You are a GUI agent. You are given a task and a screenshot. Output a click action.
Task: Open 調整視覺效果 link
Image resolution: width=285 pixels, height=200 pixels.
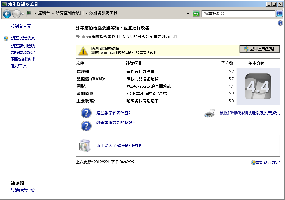click(x=23, y=38)
